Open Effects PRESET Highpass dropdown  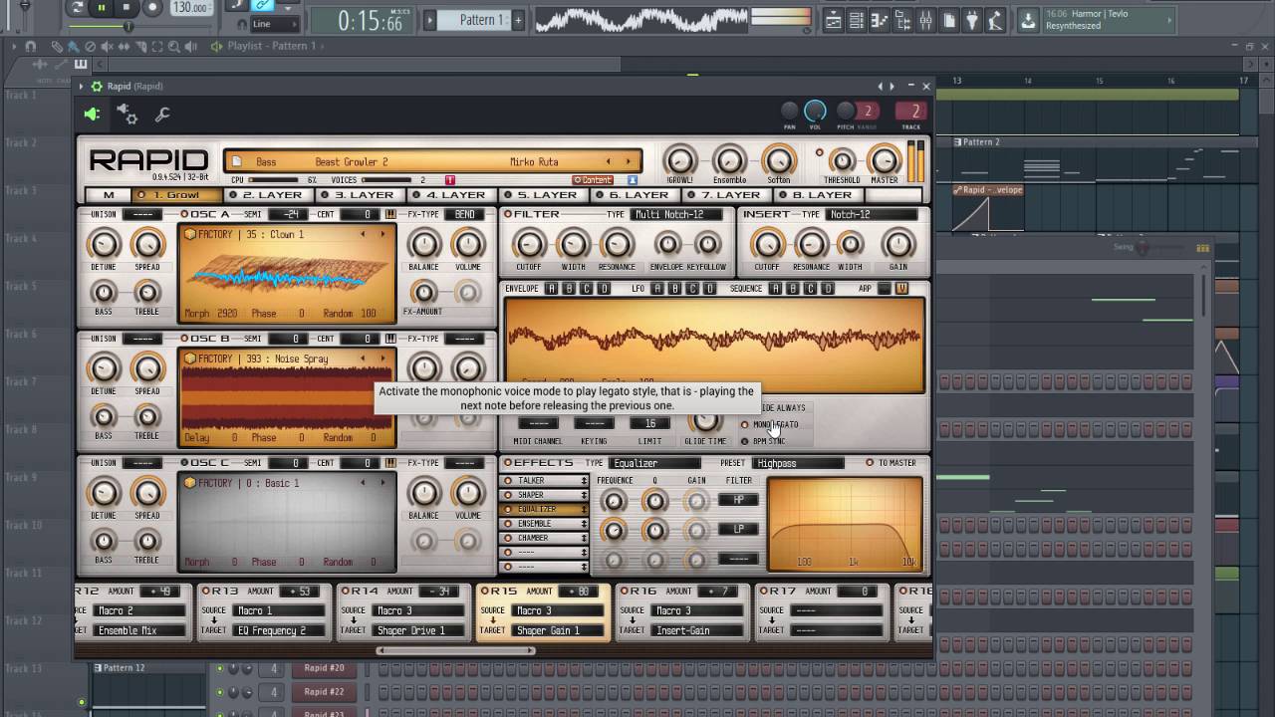point(799,463)
